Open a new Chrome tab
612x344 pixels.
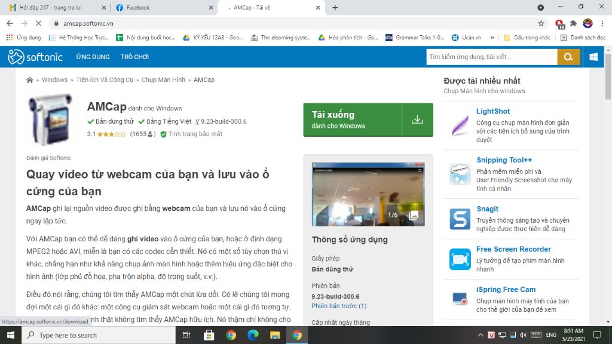coord(335,7)
